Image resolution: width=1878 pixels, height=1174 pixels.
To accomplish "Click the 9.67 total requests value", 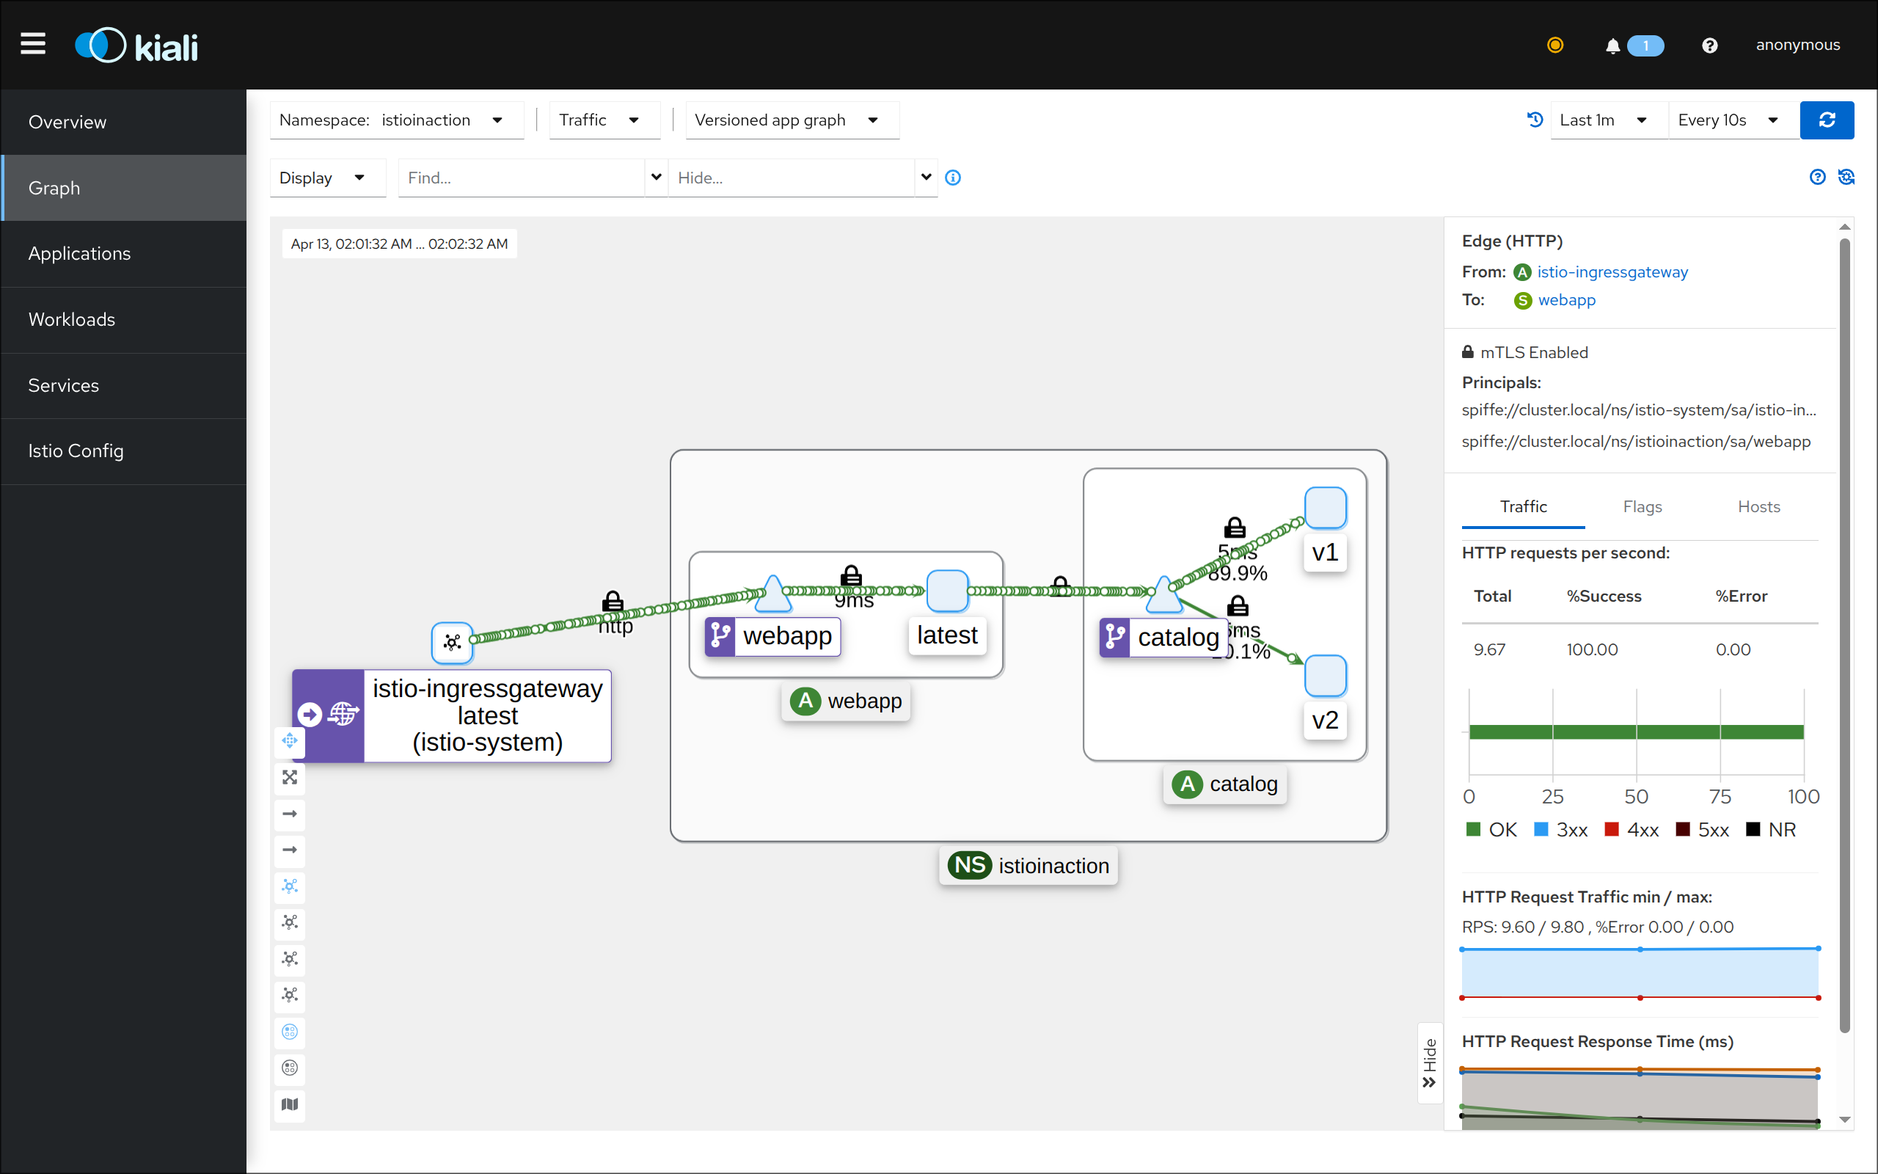I will click(1489, 649).
